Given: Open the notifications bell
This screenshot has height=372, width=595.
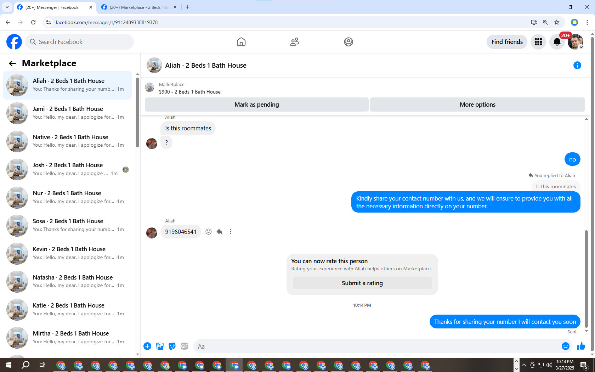Looking at the screenshot, I should coord(557,42).
